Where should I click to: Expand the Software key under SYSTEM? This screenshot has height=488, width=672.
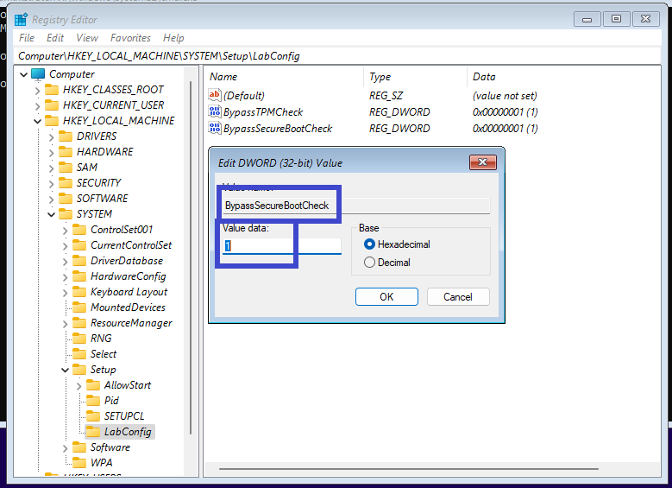pos(65,448)
